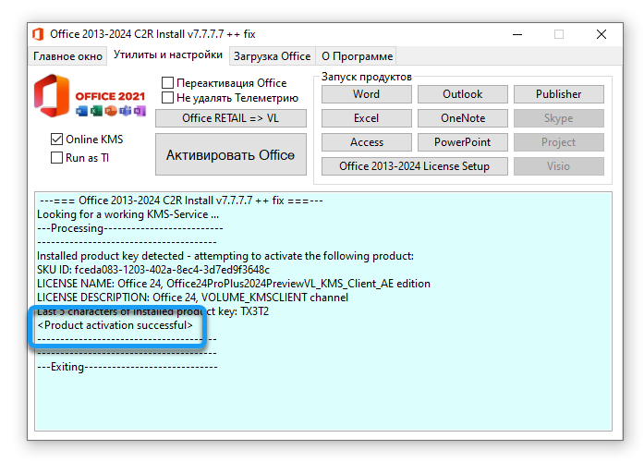This screenshot has height=462, width=644.
Task: Click the Запуск продуктов group label
Action: click(x=367, y=77)
